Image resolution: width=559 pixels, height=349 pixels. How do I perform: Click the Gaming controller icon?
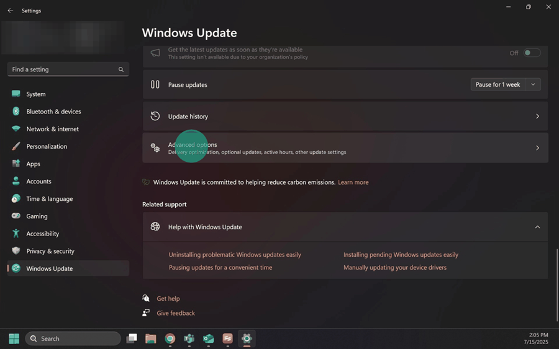coord(16,216)
